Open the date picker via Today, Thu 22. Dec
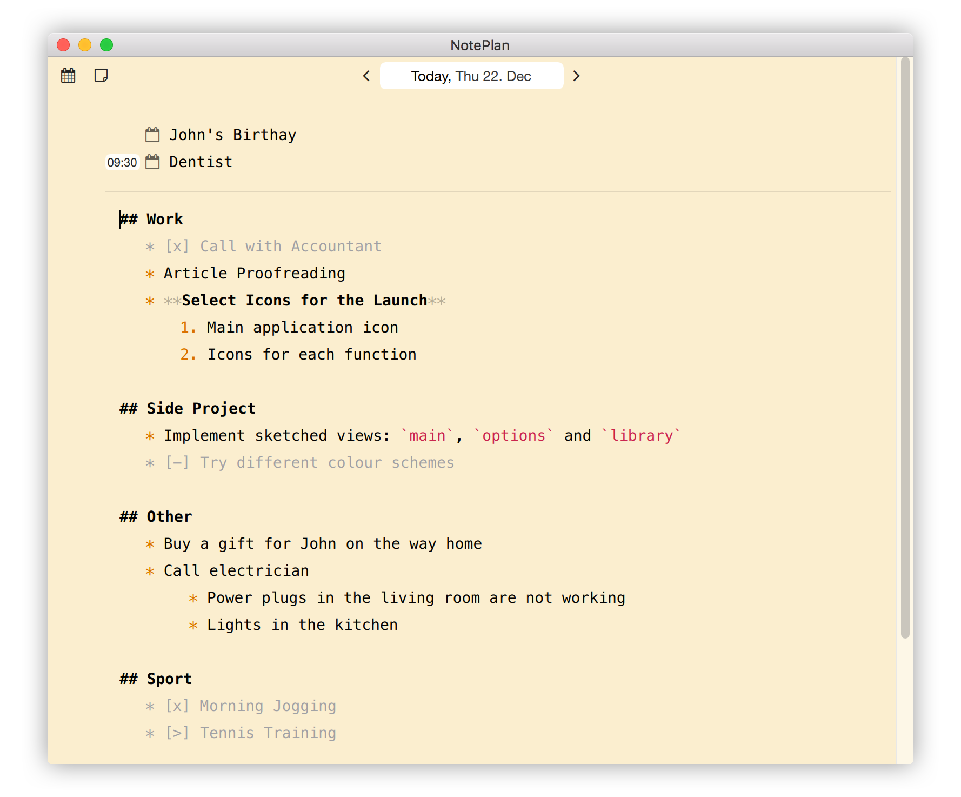The width and height of the screenshot is (961, 797). 471,76
